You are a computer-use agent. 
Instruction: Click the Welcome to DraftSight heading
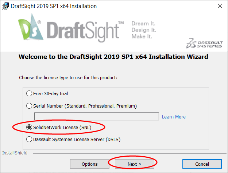click(x=113, y=57)
